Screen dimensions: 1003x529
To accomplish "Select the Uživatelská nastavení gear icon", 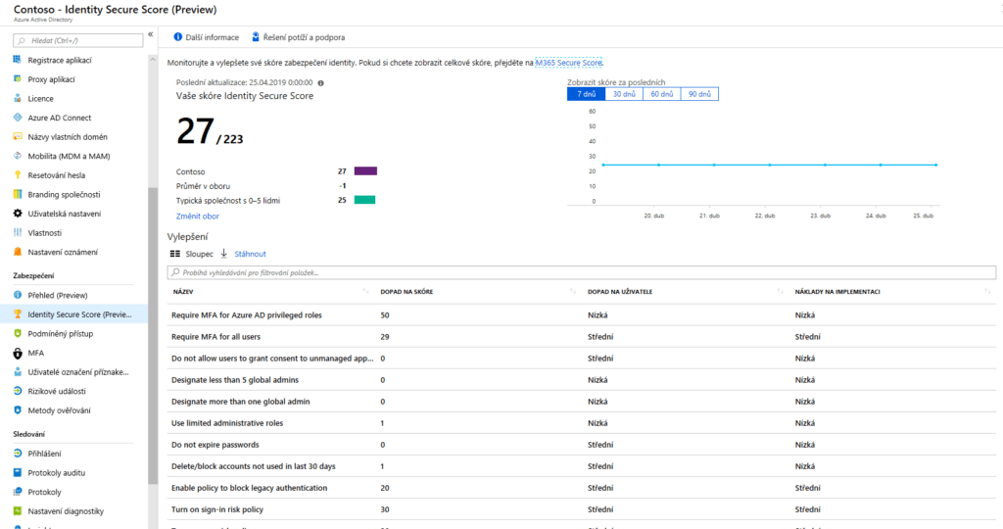I will click(18, 214).
